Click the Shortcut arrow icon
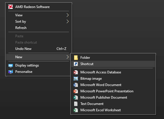Viewport: 164px width, 119px height. coord(76,64)
